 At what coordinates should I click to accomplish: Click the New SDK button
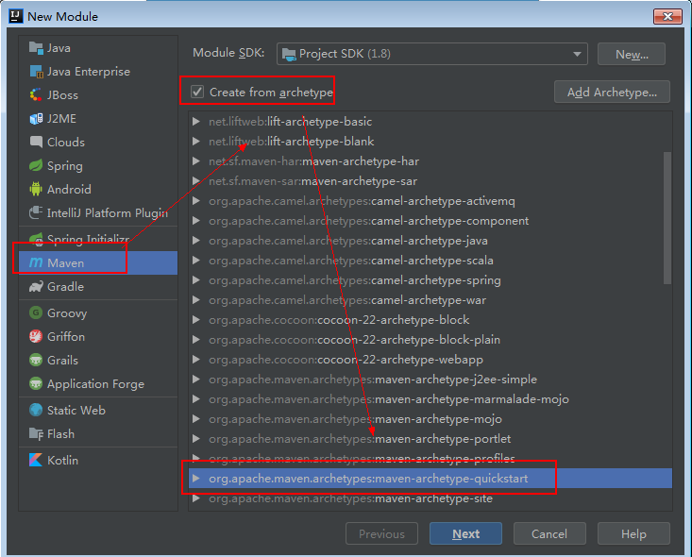click(632, 54)
